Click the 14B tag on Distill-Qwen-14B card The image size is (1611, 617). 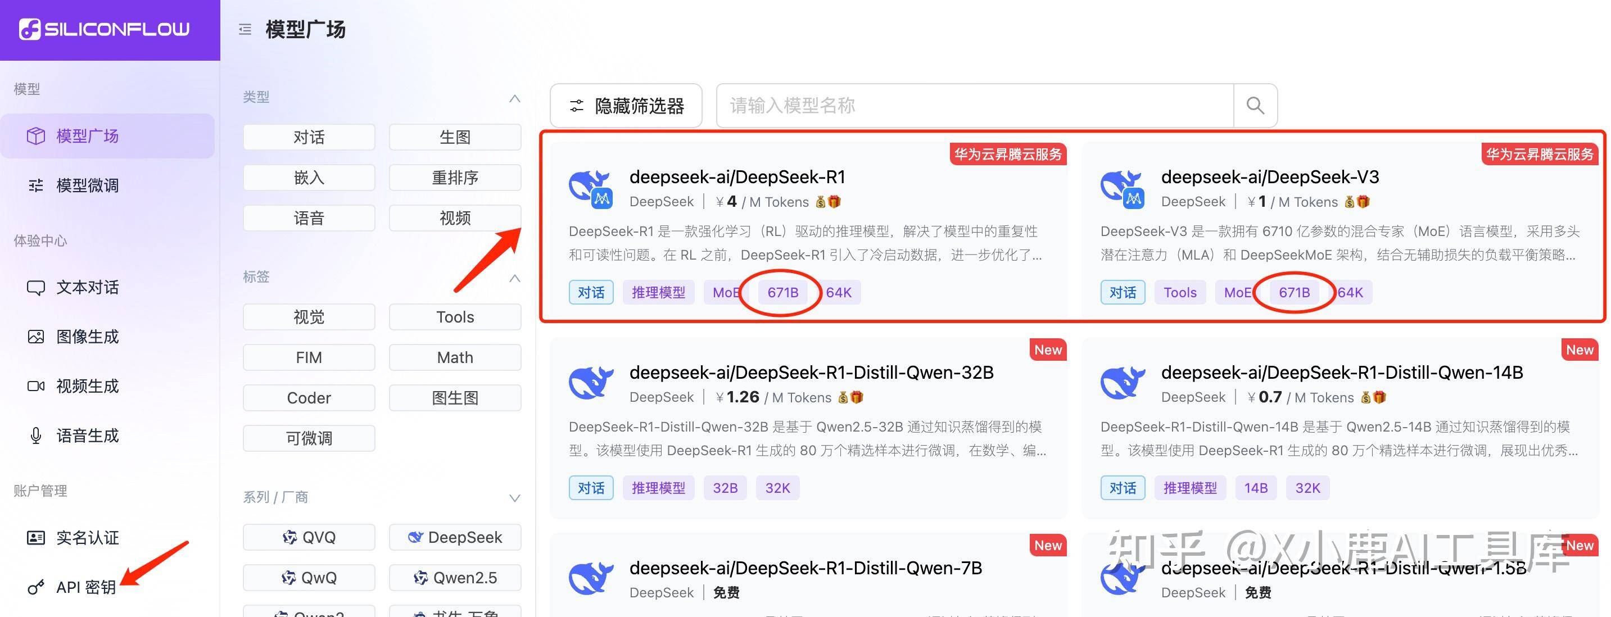(x=1256, y=488)
